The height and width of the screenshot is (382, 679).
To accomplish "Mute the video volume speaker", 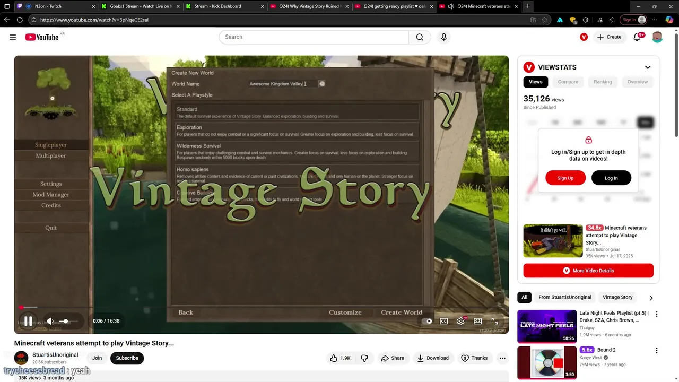I will click(x=50, y=321).
